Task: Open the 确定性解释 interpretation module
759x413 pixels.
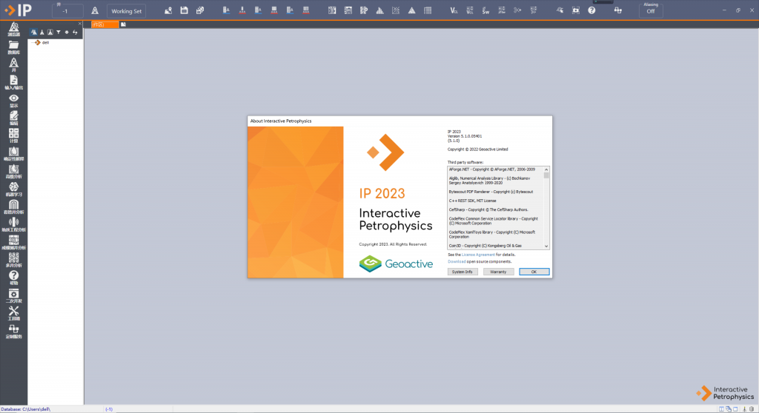Action: [x=13, y=153]
